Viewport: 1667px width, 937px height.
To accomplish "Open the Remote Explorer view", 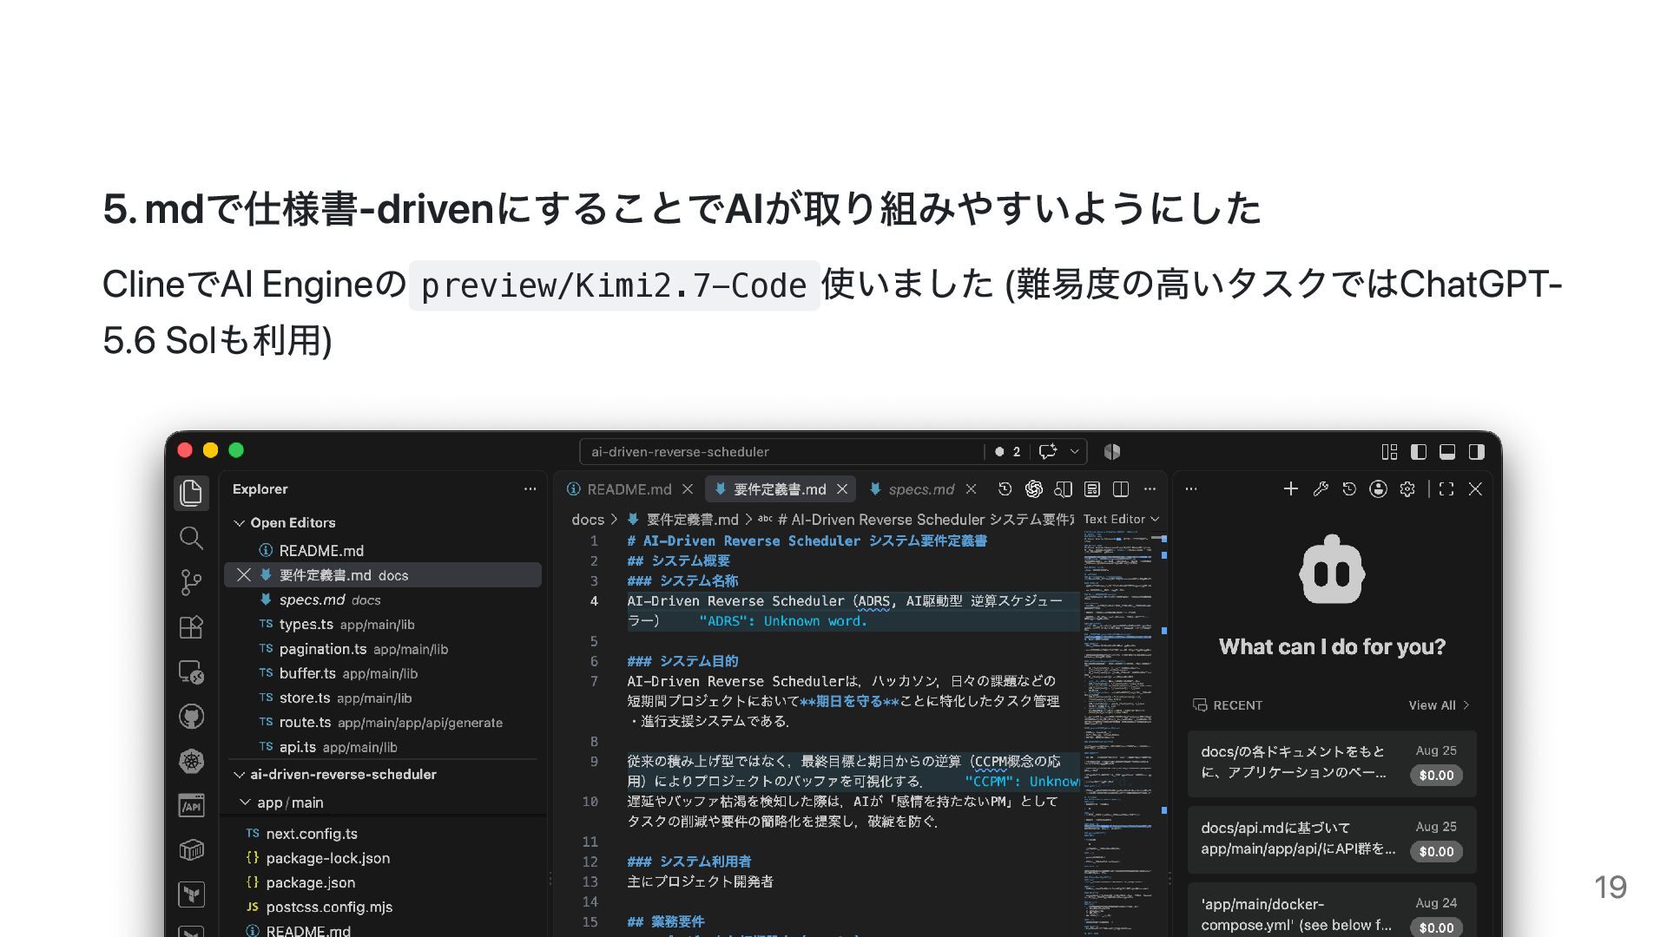I will coord(191,672).
